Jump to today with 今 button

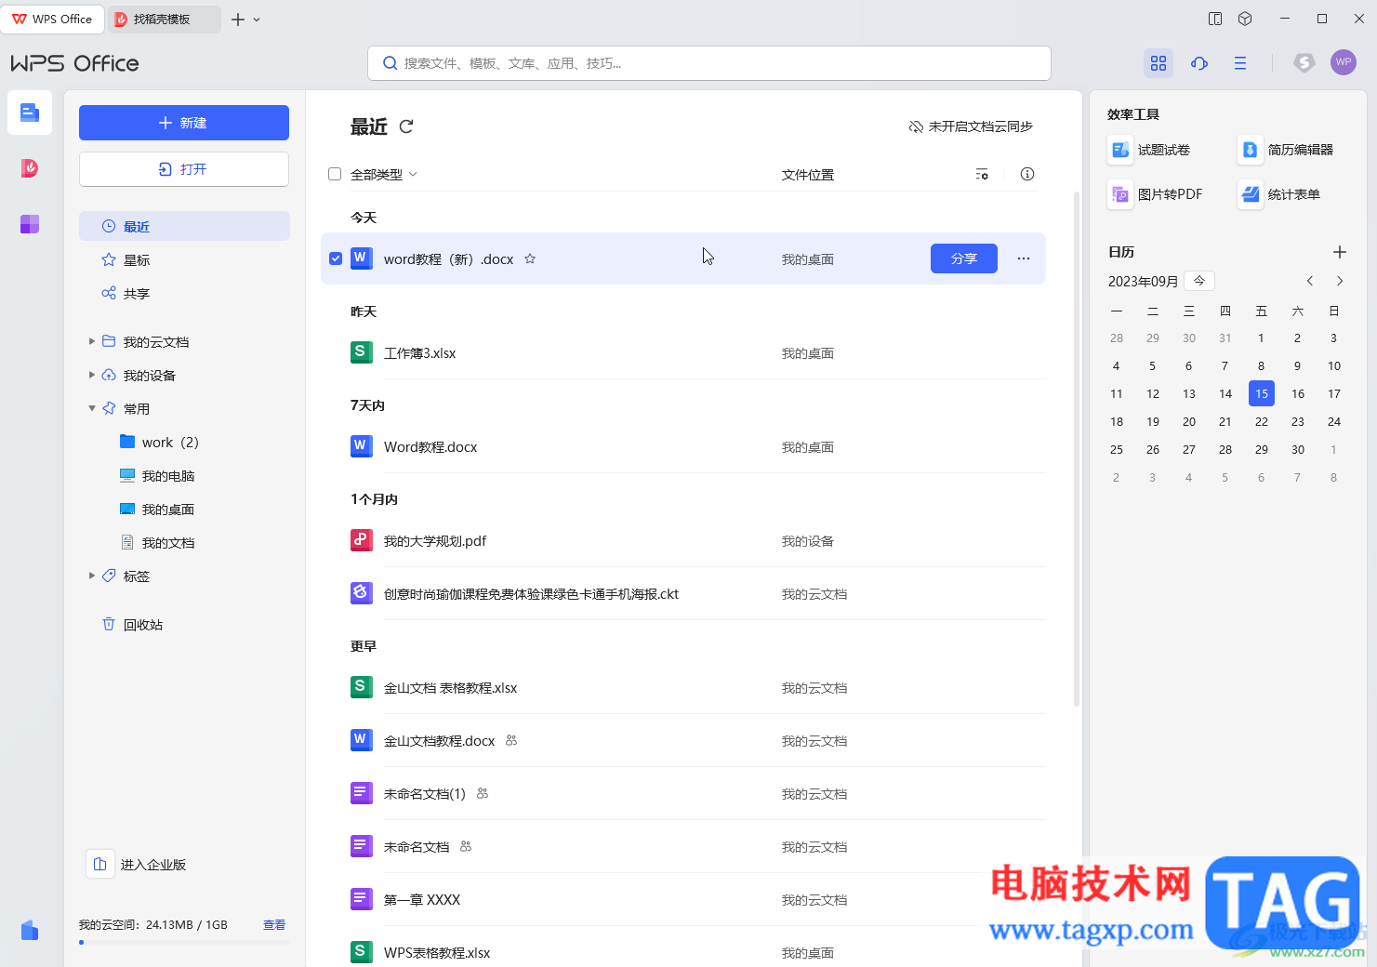coord(1199,281)
